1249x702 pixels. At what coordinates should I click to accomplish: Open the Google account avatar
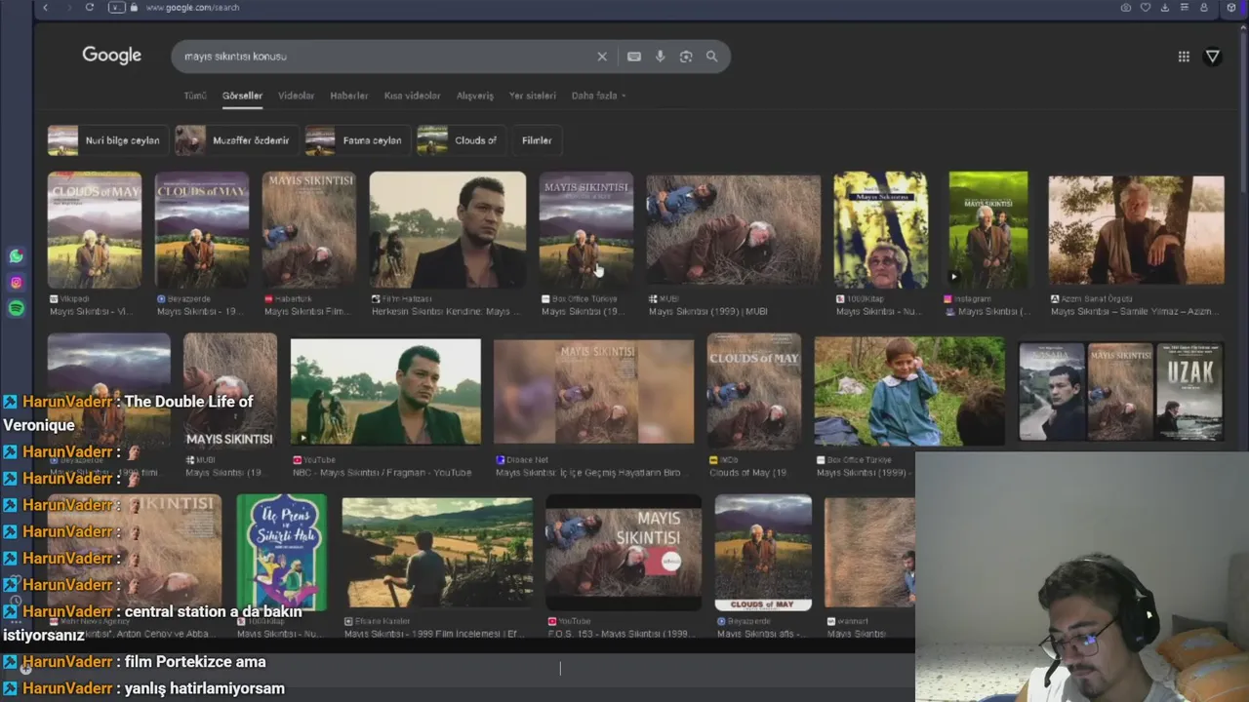click(x=1213, y=57)
